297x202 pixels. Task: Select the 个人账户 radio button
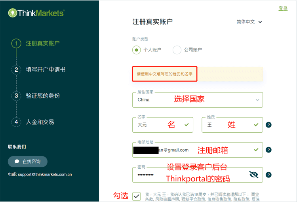[x=136, y=50]
